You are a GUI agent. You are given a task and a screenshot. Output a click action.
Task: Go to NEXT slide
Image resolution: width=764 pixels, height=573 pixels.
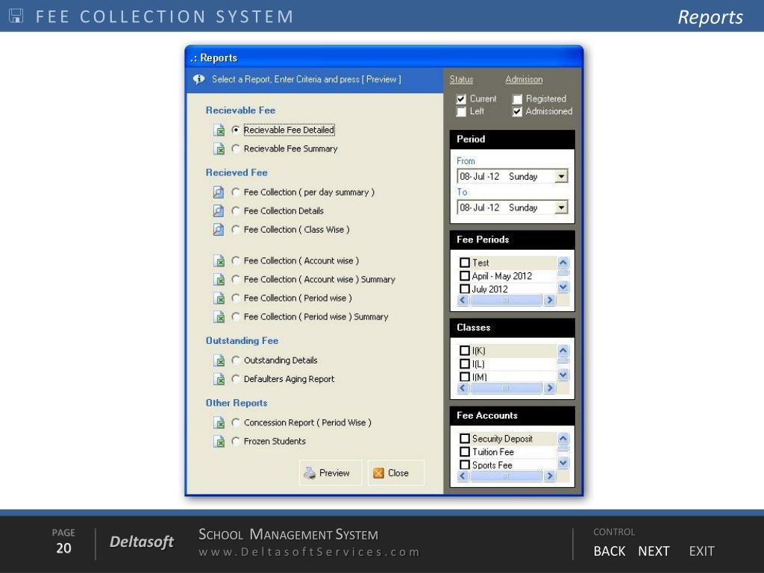pyautogui.click(x=654, y=551)
